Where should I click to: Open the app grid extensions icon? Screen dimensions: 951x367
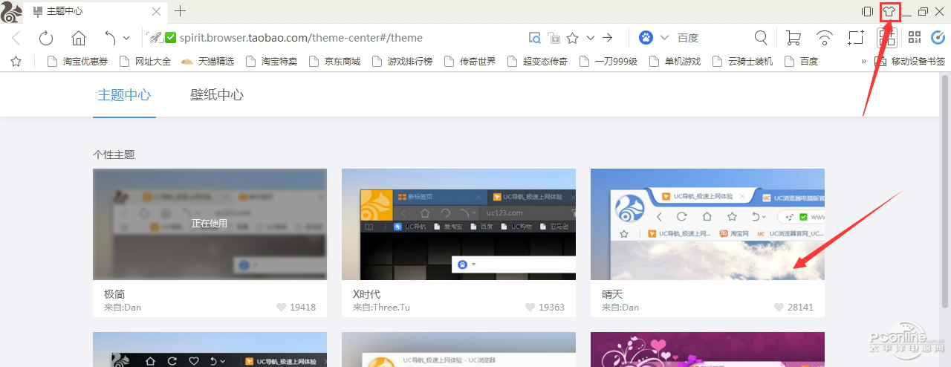click(x=886, y=38)
